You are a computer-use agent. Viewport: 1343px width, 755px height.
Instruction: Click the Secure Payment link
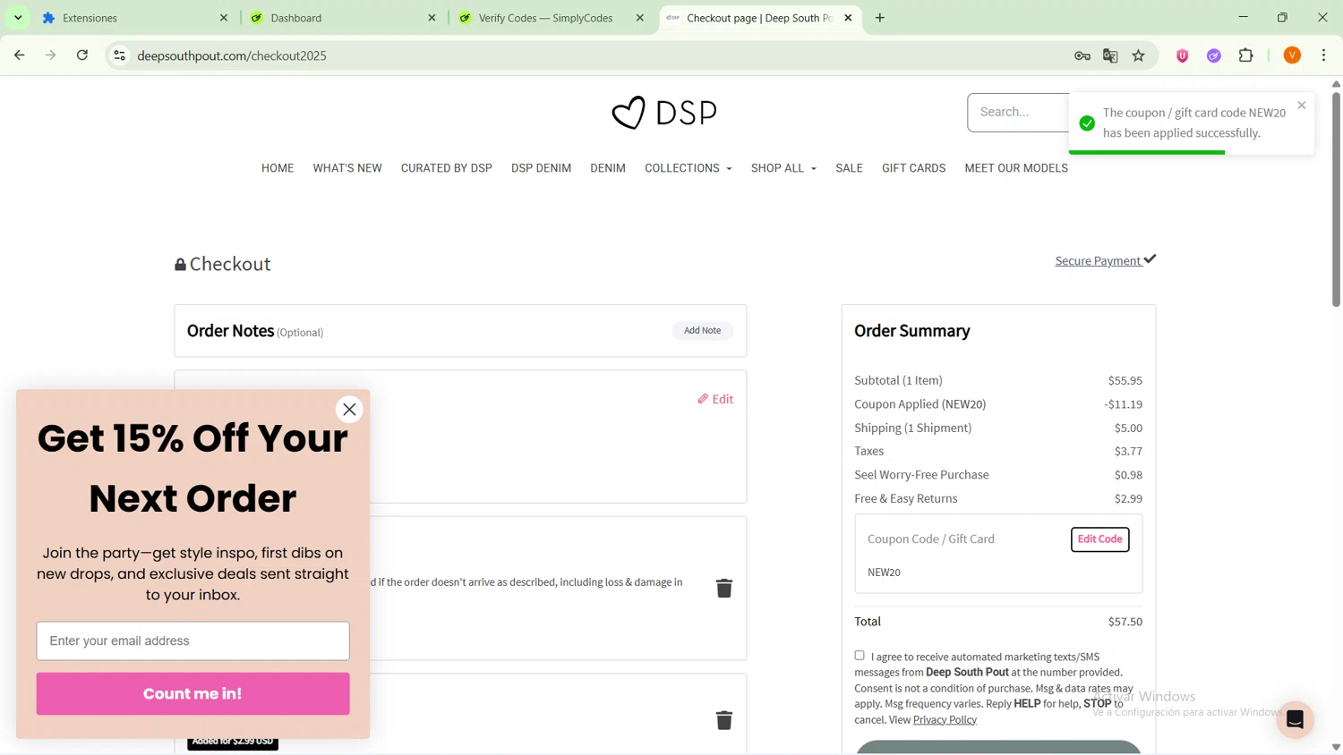tap(1105, 260)
